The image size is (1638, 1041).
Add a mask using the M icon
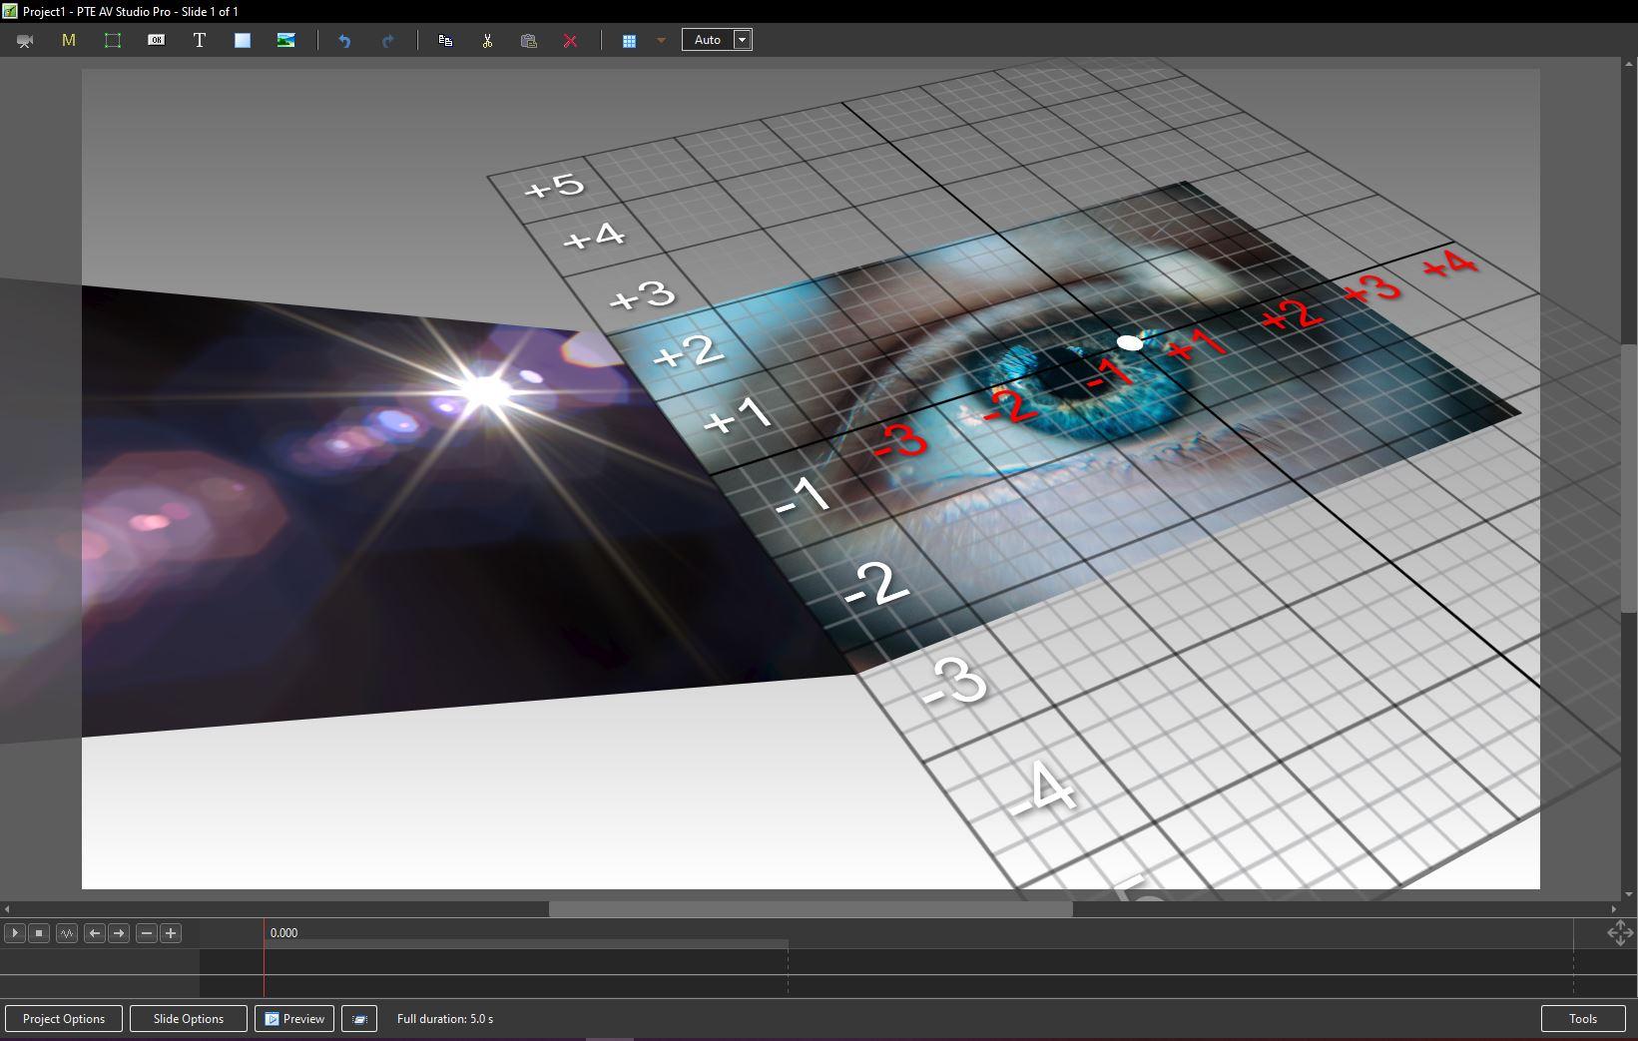pyautogui.click(x=69, y=41)
